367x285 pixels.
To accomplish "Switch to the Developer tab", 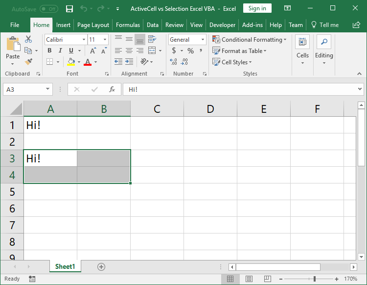I will click(x=222, y=25).
